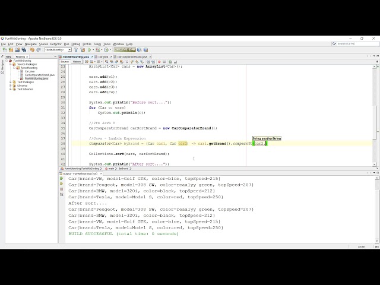Click the New File toolbar icon

coord(5,50)
